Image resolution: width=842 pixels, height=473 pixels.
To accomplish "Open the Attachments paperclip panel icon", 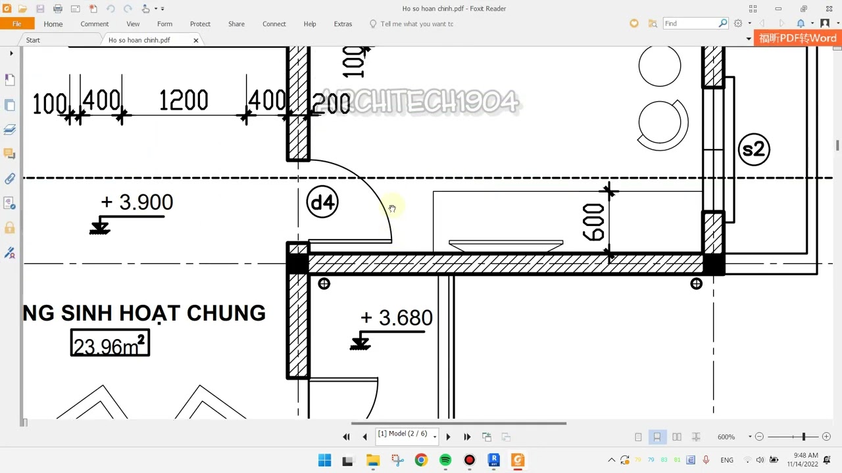I will (x=10, y=179).
